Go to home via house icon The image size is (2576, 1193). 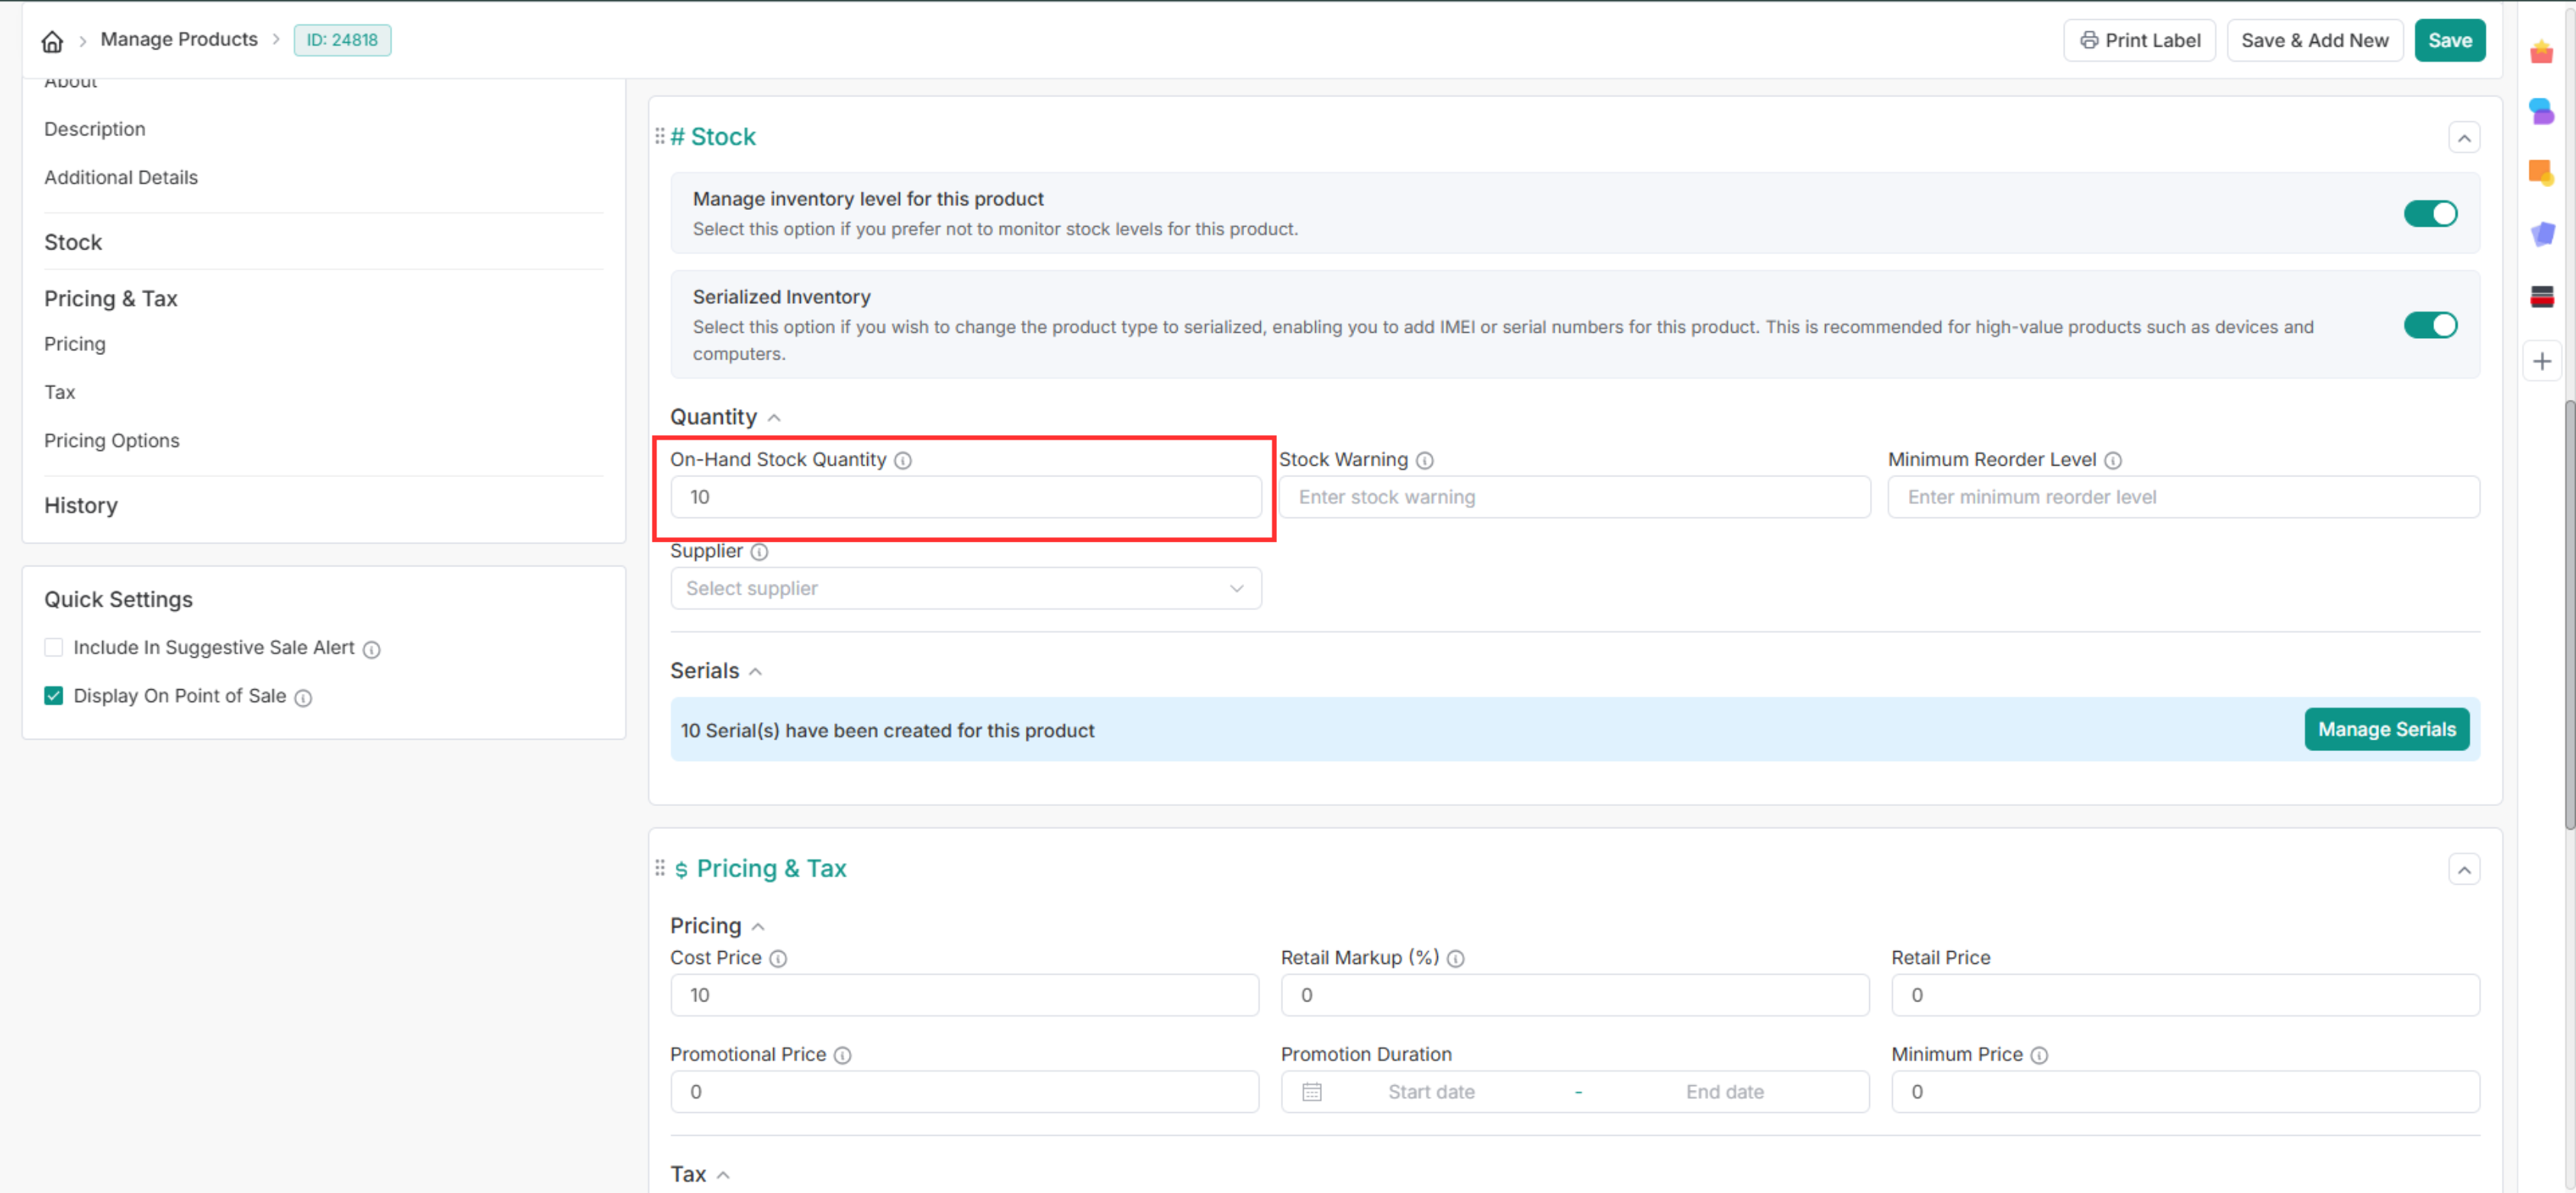52,41
